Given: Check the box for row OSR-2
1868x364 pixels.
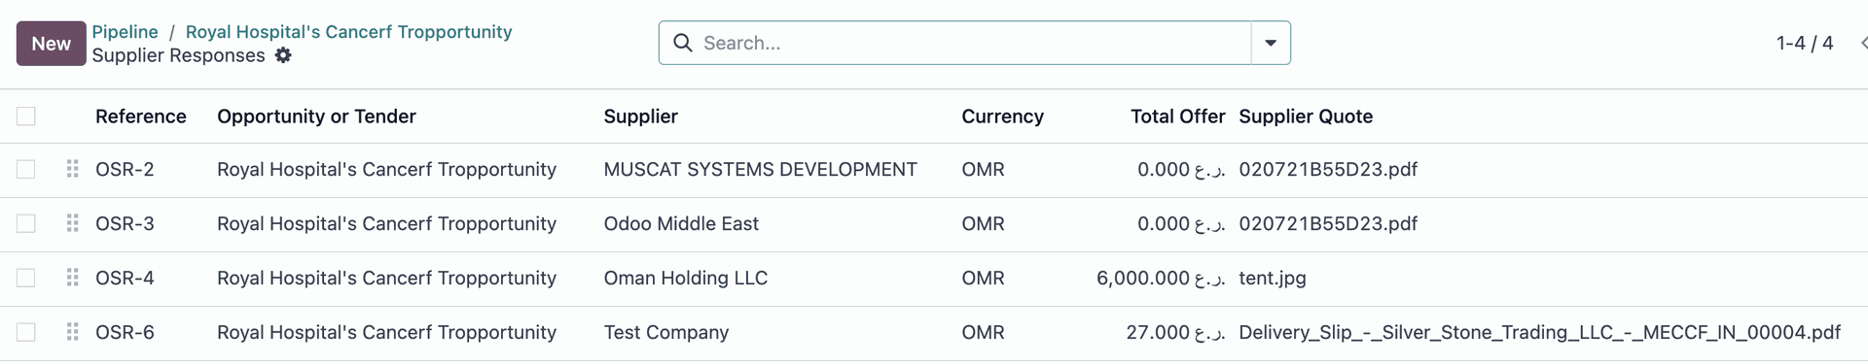Looking at the screenshot, I should pos(26,169).
